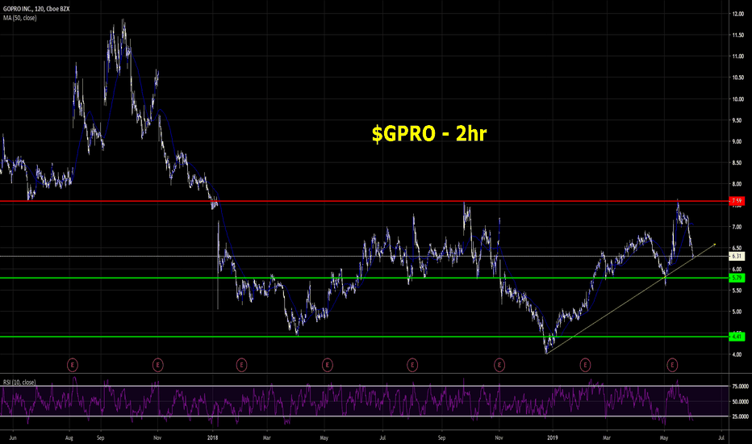Open the earnings marker near May 2018

click(327, 365)
